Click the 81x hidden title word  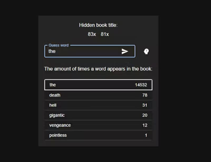pyautogui.click(x=105, y=34)
